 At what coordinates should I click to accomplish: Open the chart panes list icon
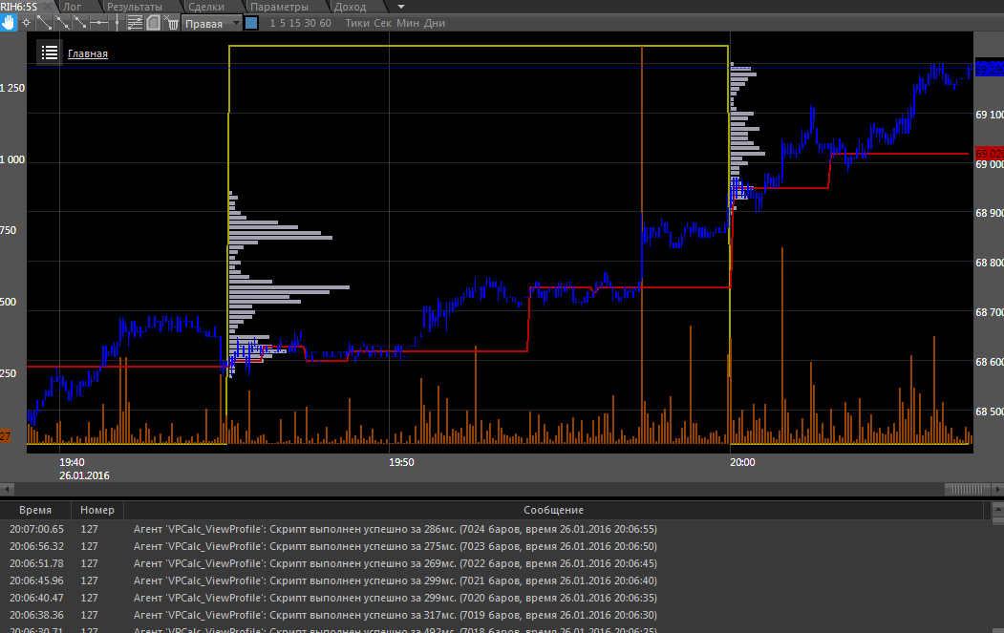click(x=50, y=53)
